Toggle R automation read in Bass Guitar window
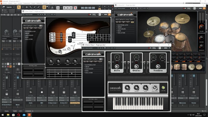The height and width of the screenshot is (117, 208). (100, 15)
